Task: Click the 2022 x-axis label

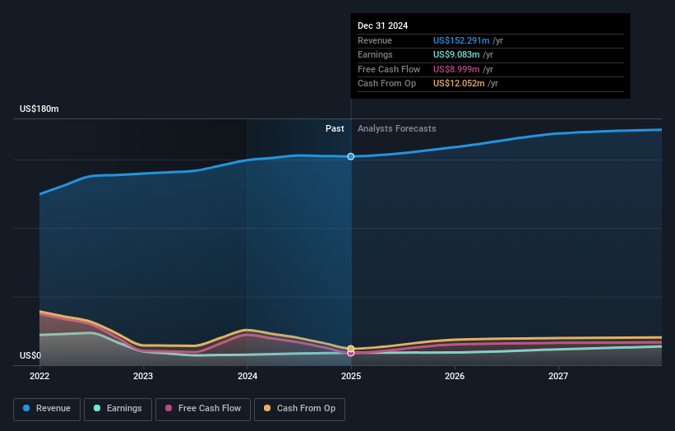Action: click(39, 376)
